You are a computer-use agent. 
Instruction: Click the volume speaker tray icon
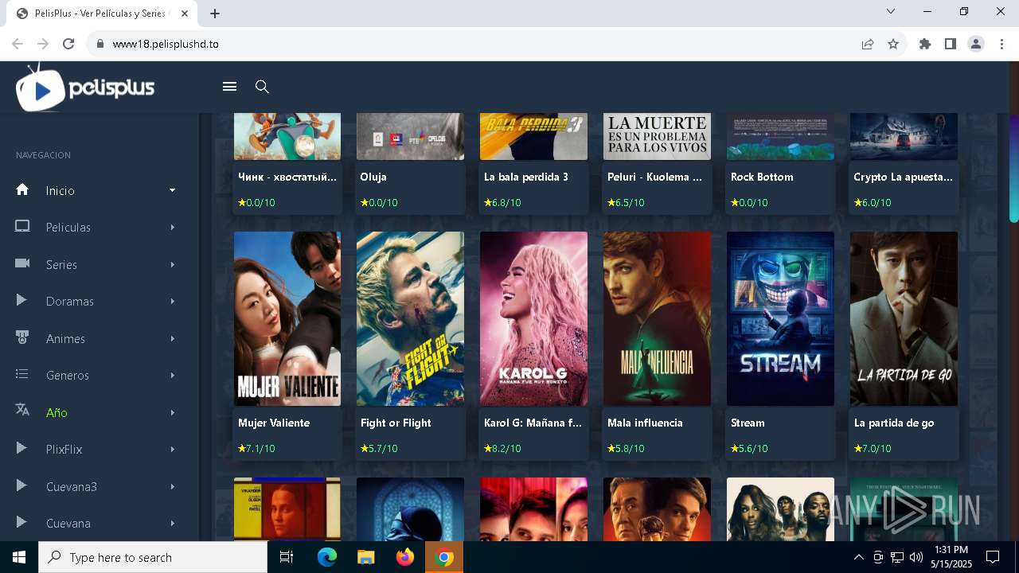coord(916,557)
